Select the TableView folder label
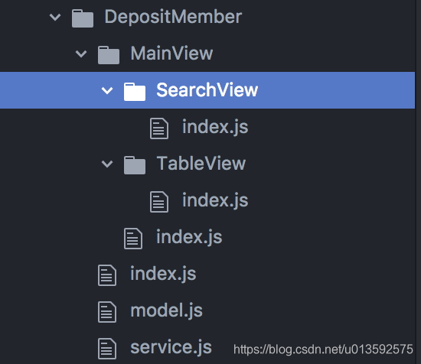The height and width of the screenshot is (364, 421). [201, 164]
